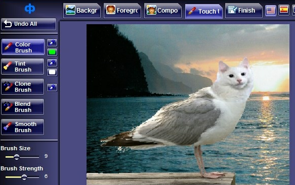Viewport: 295px width, 185px height.
Task: Pick color with Color Brush eyedropper
Action: coord(52,42)
